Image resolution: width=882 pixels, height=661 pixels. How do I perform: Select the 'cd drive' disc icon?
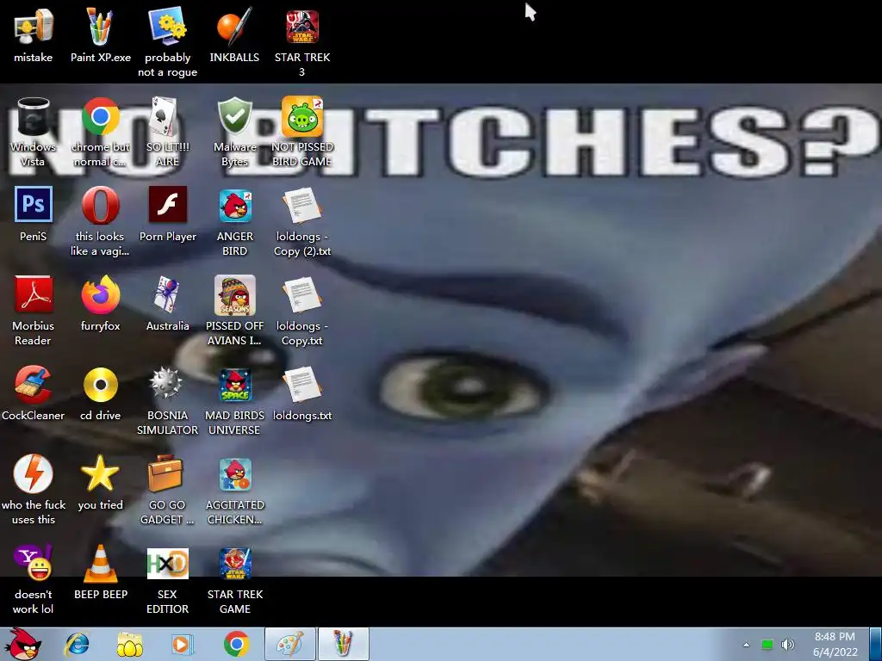[100, 385]
